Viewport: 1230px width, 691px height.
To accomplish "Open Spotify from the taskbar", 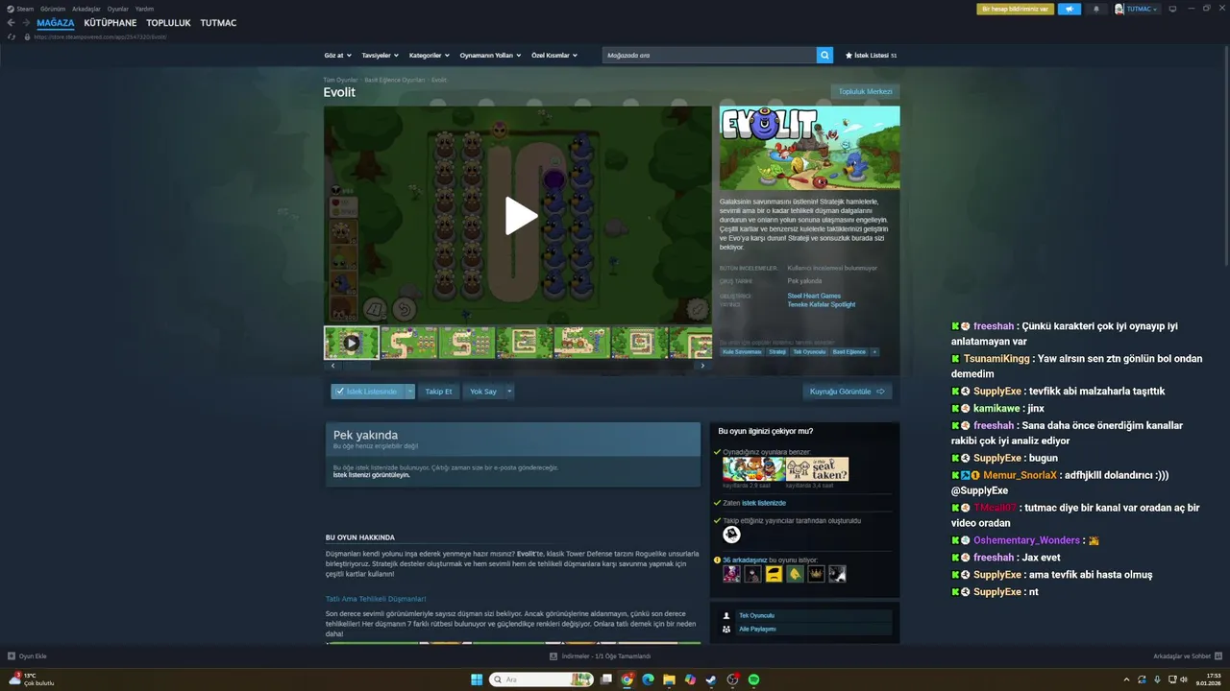I will click(753, 679).
